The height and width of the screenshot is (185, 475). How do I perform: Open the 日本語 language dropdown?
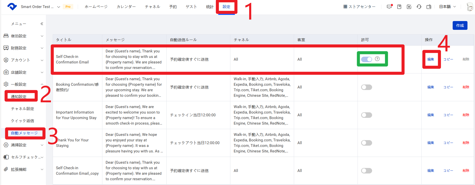447,7
